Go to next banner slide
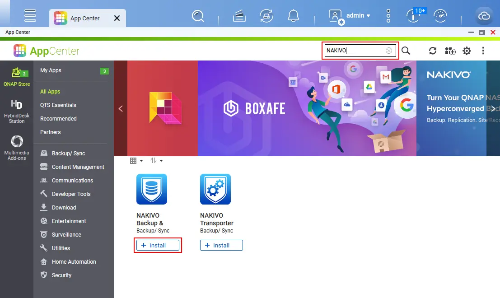The image size is (500, 298). coord(493,109)
